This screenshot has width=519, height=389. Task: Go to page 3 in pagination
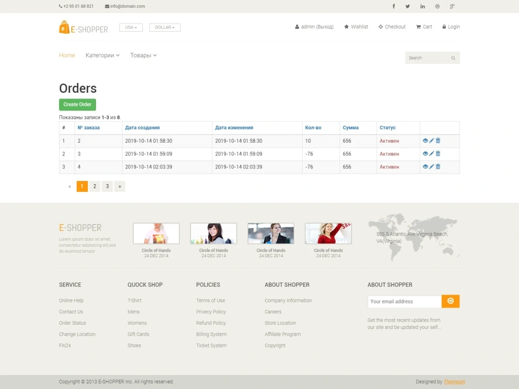107,186
